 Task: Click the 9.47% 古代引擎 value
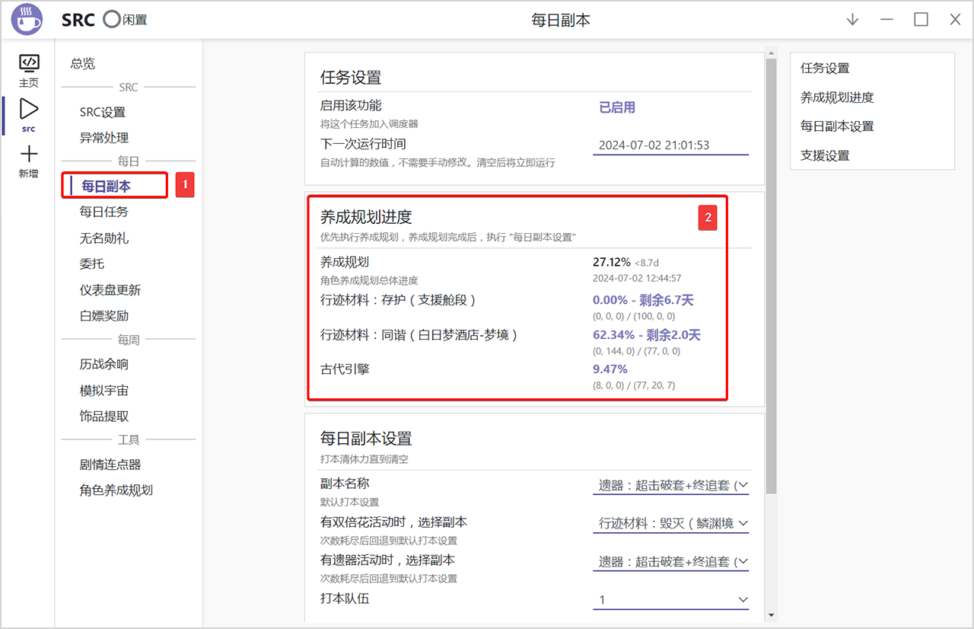610,369
